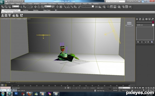Click the Mirror tool icon
Viewport: 155px width, 96px height.
[96, 7]
